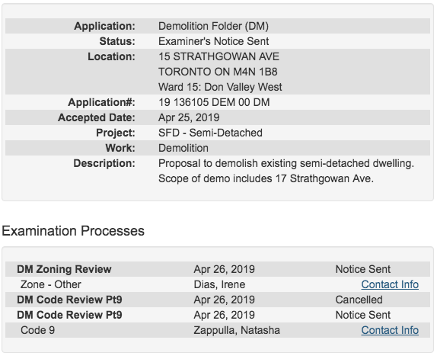The width and height of the screenshot is (437, 356).
Task: Open Contact Info link for Zappulla, Natasha
Action: [390, 330]
